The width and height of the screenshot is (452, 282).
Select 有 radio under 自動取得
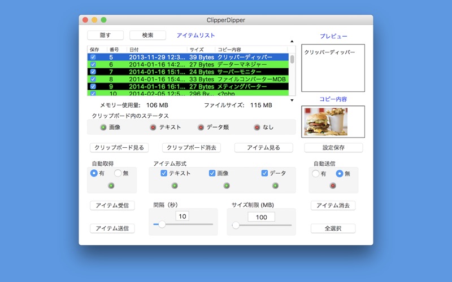(94, 173)
